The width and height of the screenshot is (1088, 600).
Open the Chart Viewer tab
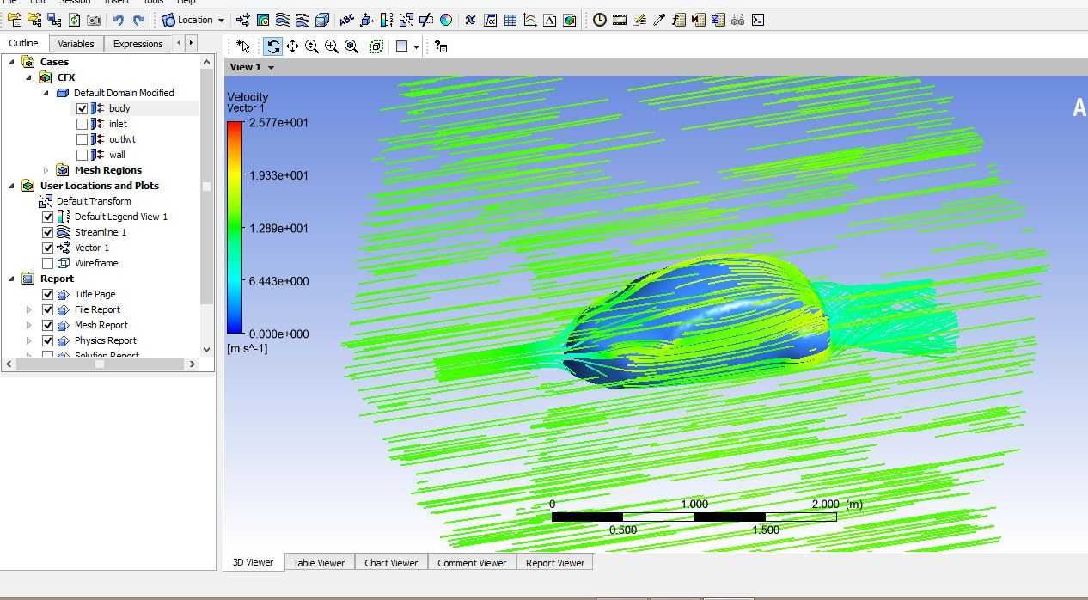391,563
